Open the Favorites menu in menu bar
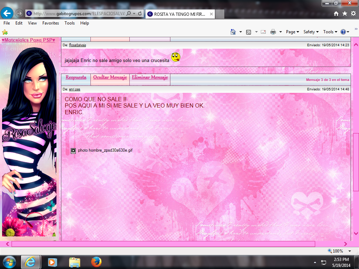 tap(50, 23)
